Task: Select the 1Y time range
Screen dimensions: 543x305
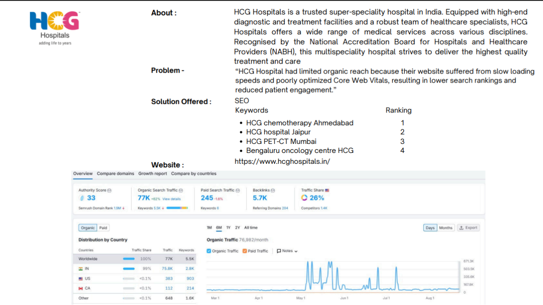Action: click(228, 228)
